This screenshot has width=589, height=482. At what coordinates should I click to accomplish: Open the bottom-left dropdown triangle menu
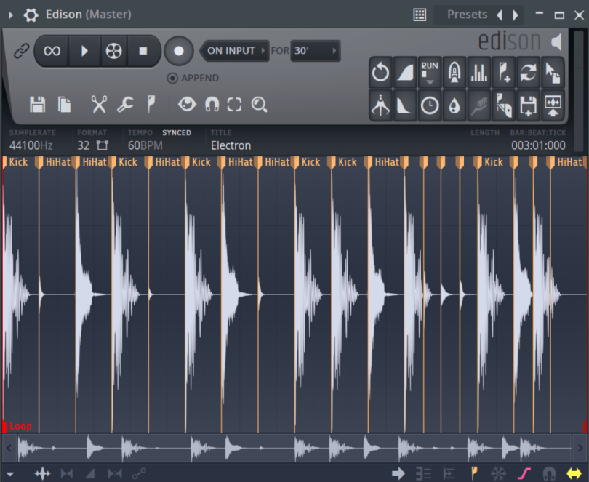(10, 474)
